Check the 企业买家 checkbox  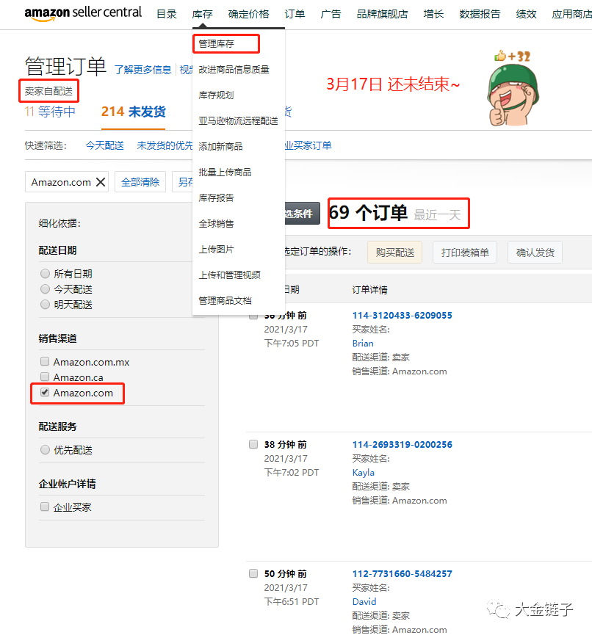[x=45, y=507]
